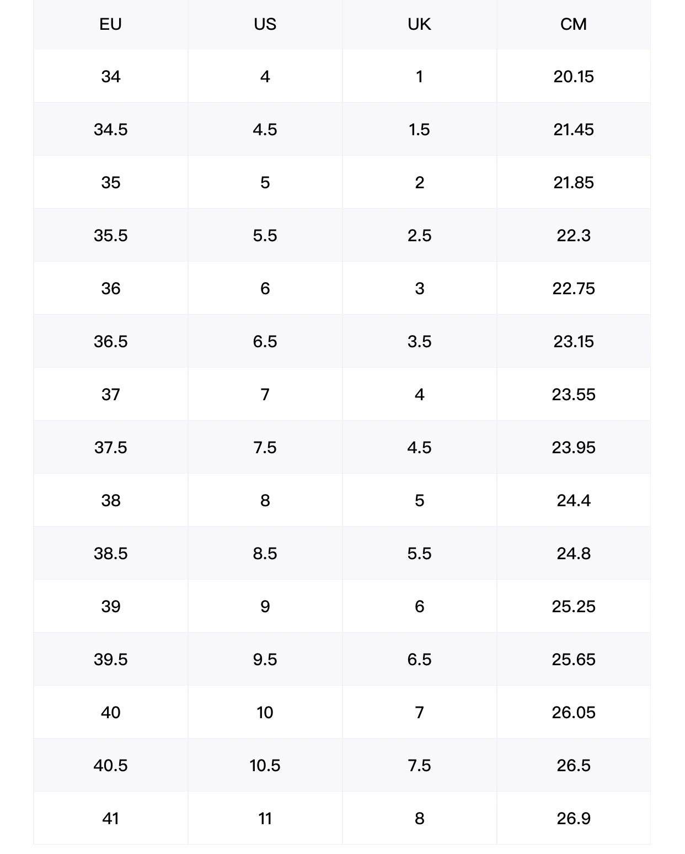The width and height of the screenshot is (685, 854).
Task: Click the 20.15 CM value
Action: (x=574, y=76)
